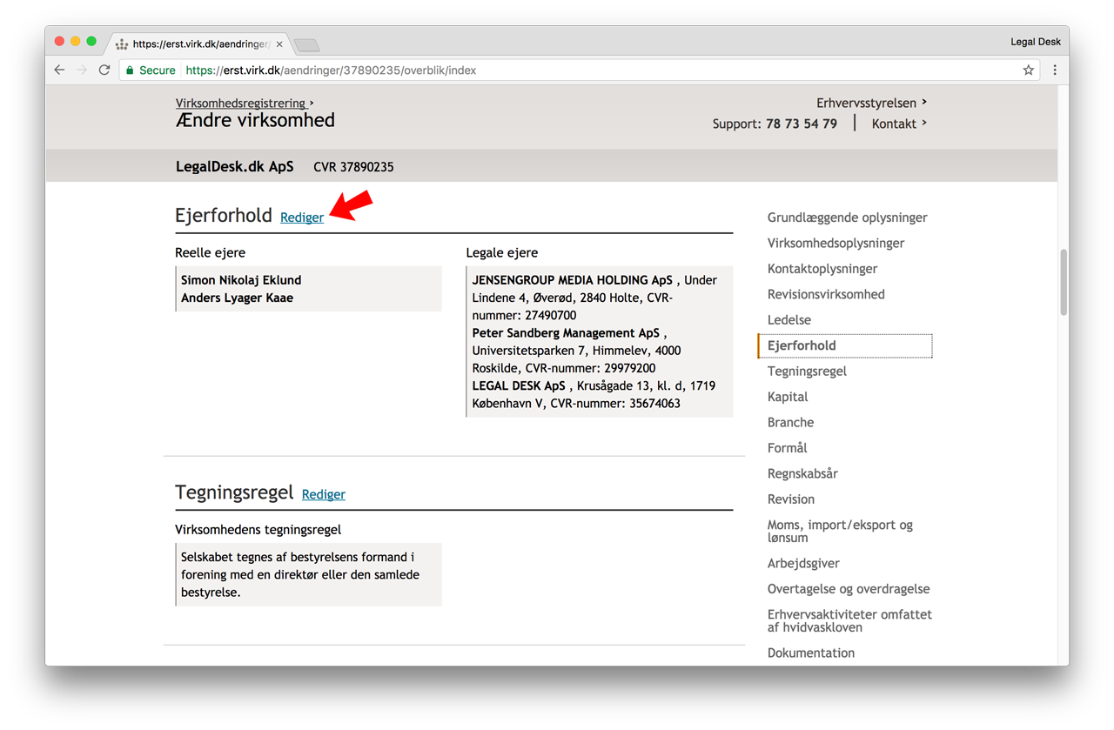Reload the current page
1114x730 pixels.
(104, 70)
